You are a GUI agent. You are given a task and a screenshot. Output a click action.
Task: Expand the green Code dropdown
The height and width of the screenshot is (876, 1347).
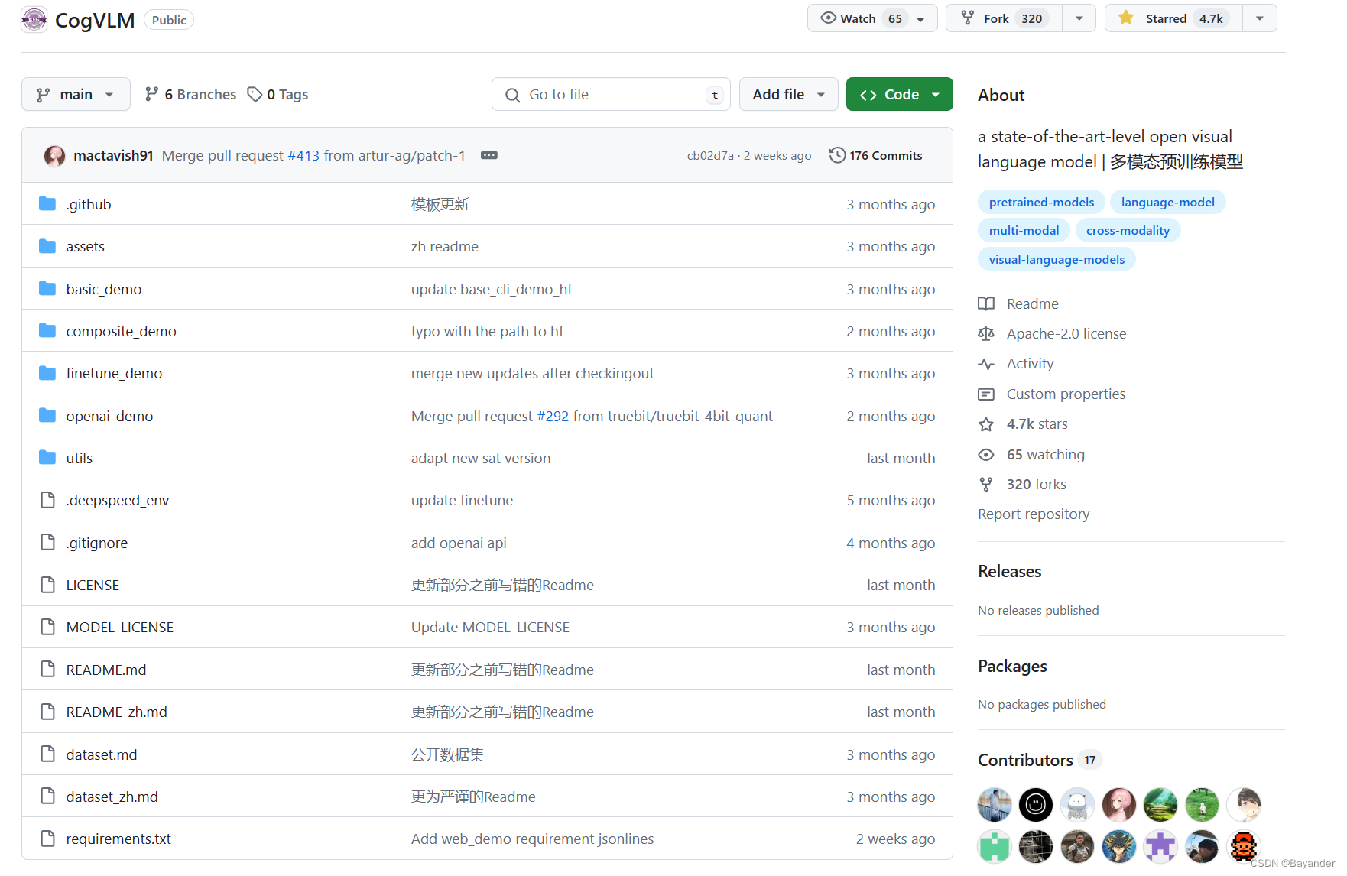pyautogui.click(x=936, y=94)
